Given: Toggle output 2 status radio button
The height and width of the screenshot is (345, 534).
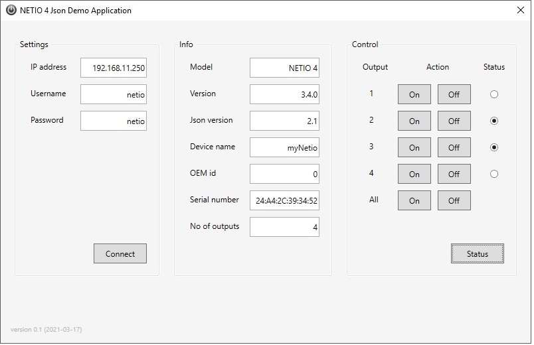Looking at the screenshot, I should click(493, 121).
